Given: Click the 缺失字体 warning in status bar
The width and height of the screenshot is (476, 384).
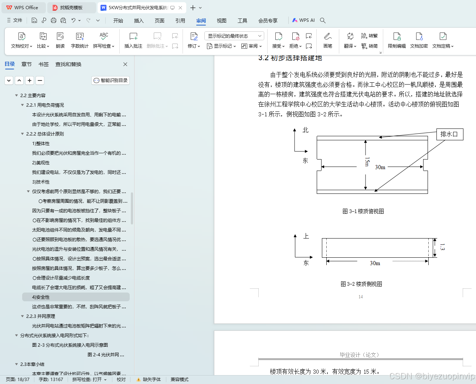Looking at the screenshot, I should coord(149,380).
